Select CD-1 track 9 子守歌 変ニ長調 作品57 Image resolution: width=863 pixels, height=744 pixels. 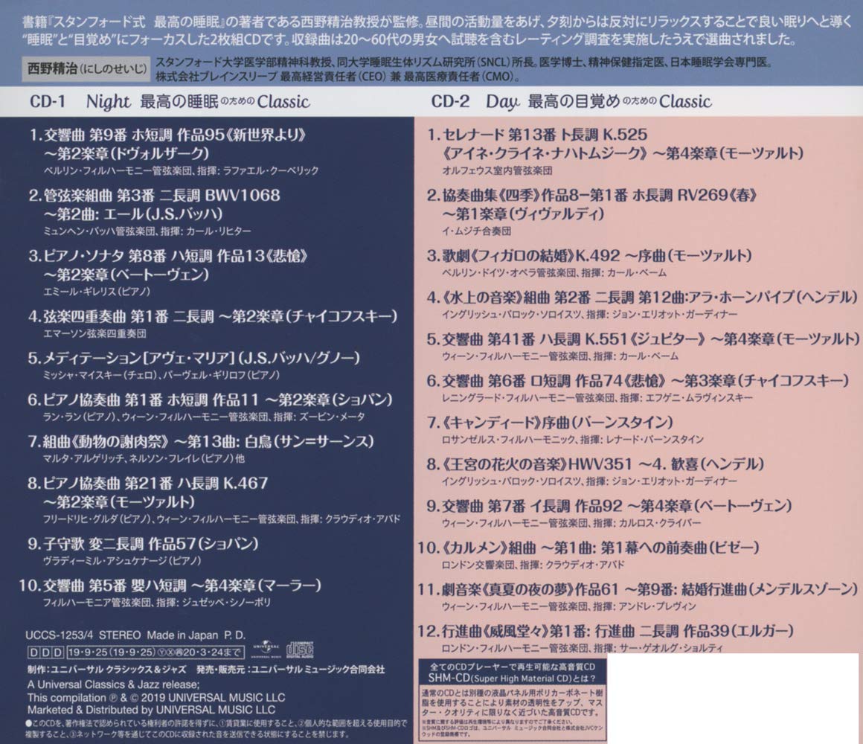click(143, 544)
